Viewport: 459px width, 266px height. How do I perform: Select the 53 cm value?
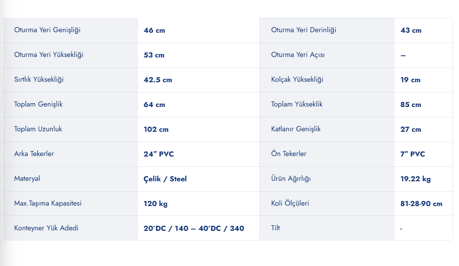coord(154,55)
